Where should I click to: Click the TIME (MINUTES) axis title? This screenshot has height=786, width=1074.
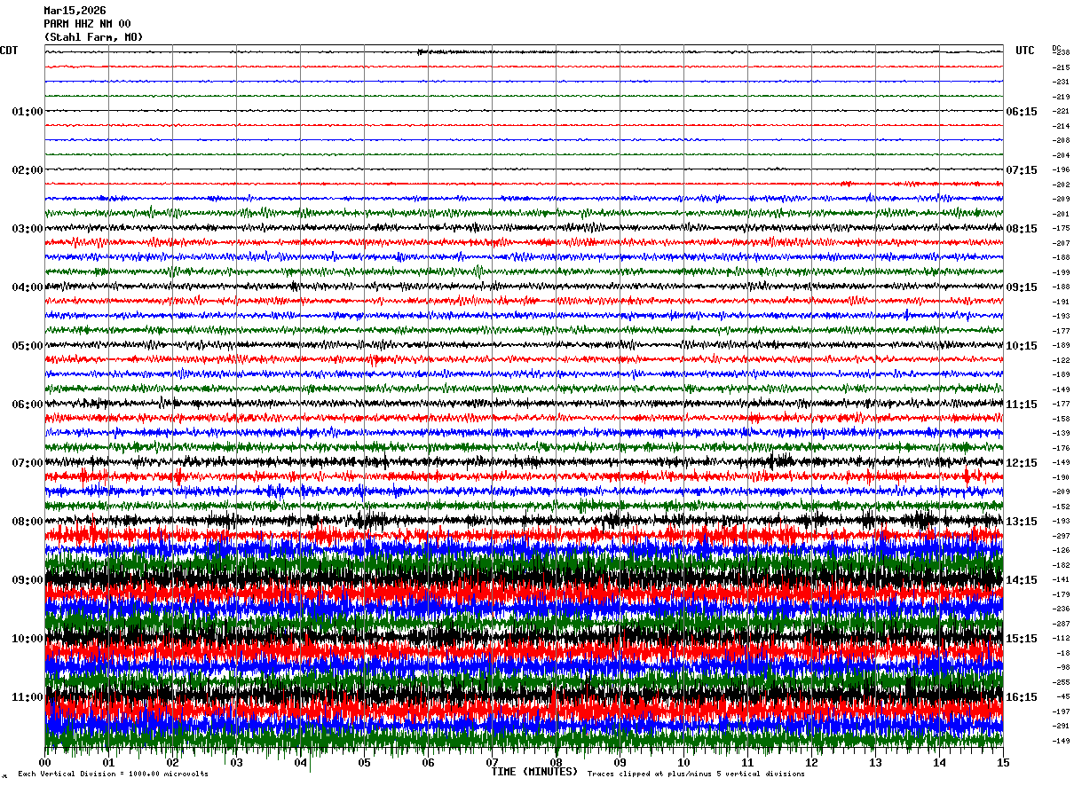[534, 772]
